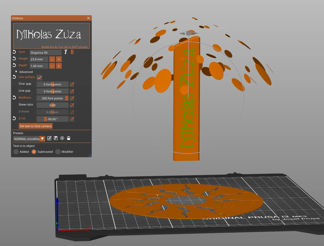Screen dimensions: 324x246
Task: Reset Depth value using its undo arrow
Action: pos(14,65)
